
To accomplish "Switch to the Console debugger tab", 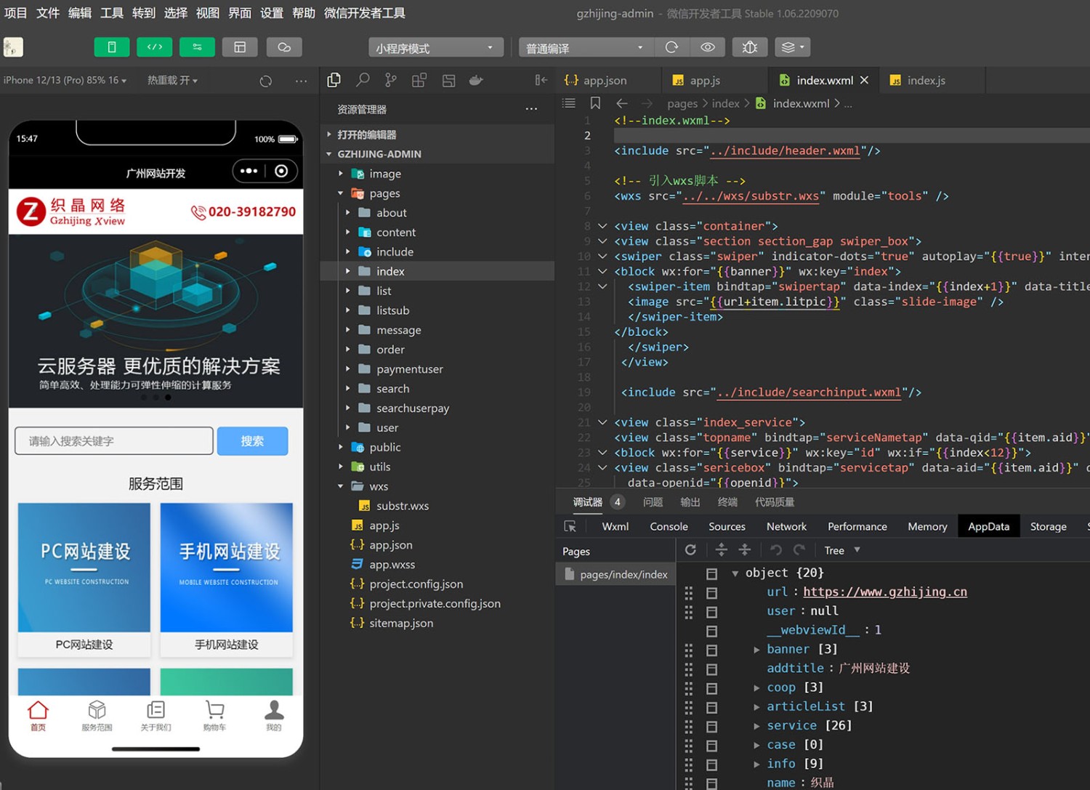I will (x=669, y=527).
